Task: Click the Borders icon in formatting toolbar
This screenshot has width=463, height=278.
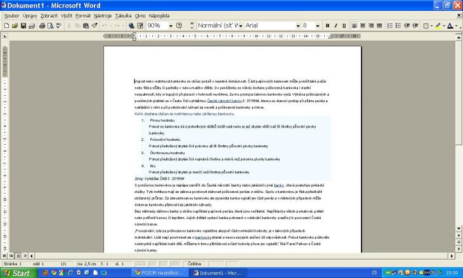Action: pos(426,25)
